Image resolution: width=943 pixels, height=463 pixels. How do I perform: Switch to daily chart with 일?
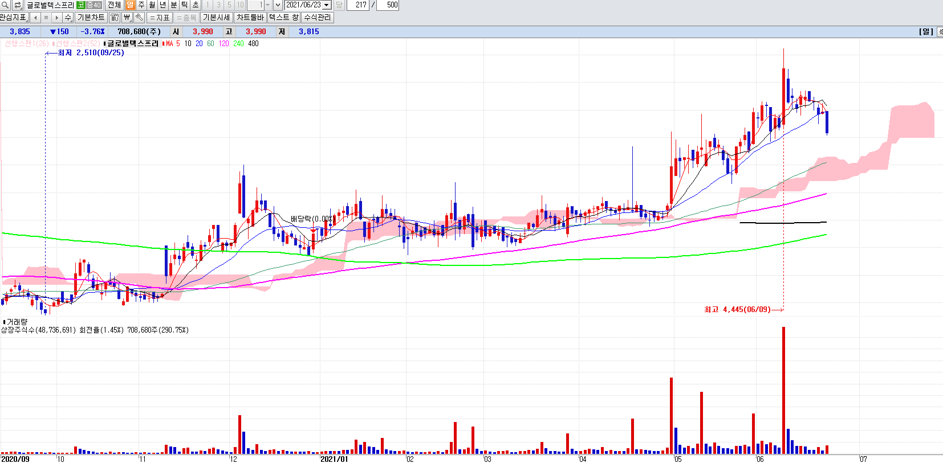click(x=130, y=5)
